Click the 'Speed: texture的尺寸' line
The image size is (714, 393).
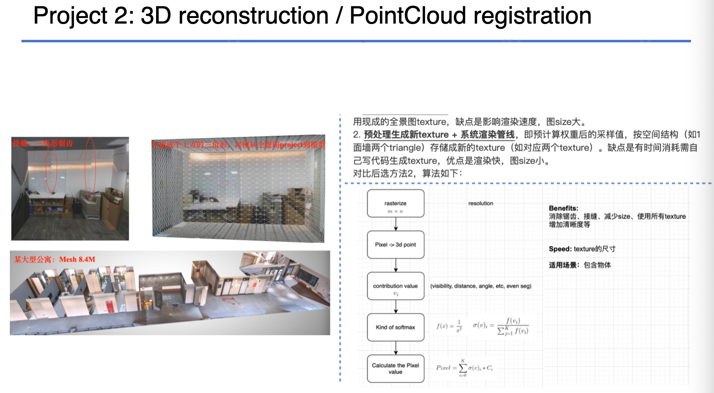582,249
